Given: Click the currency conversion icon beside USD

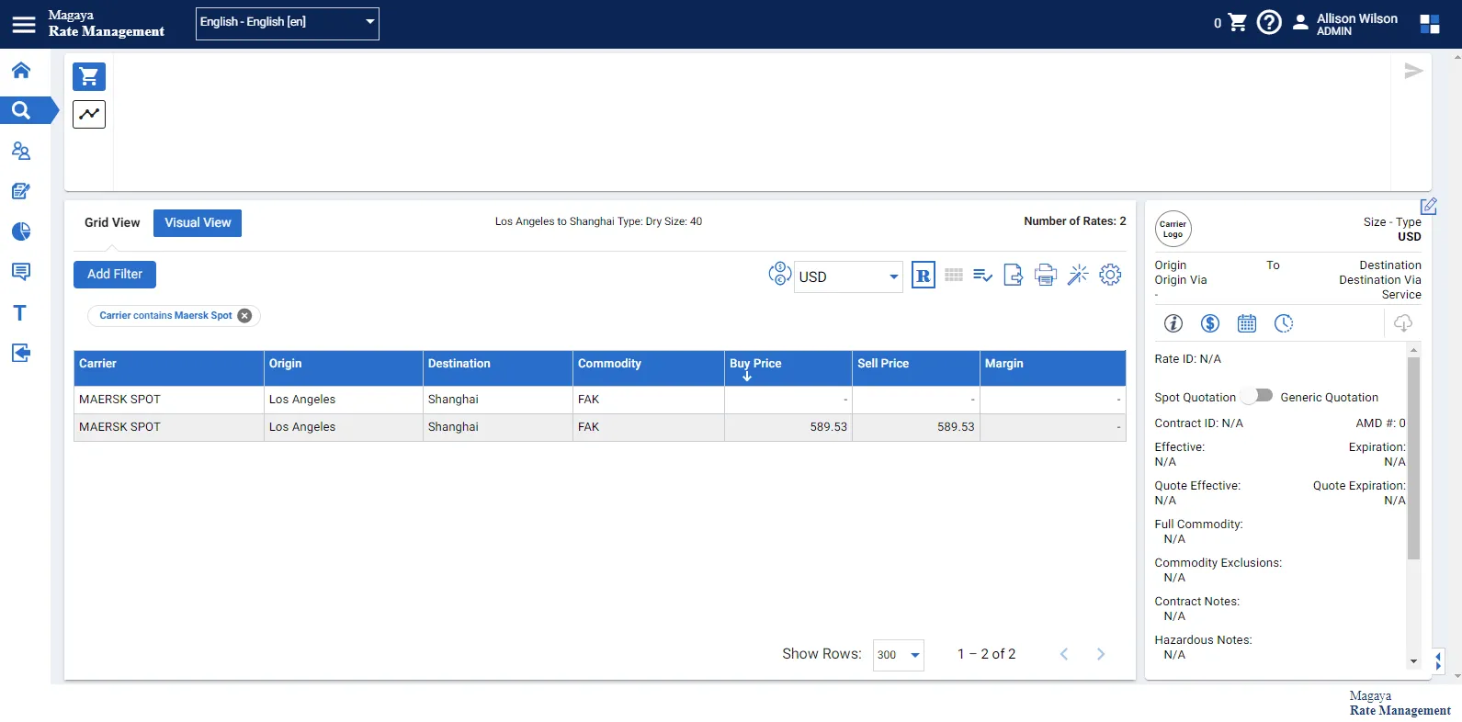Looking at the screenshot, I should [x=779, y=274].
